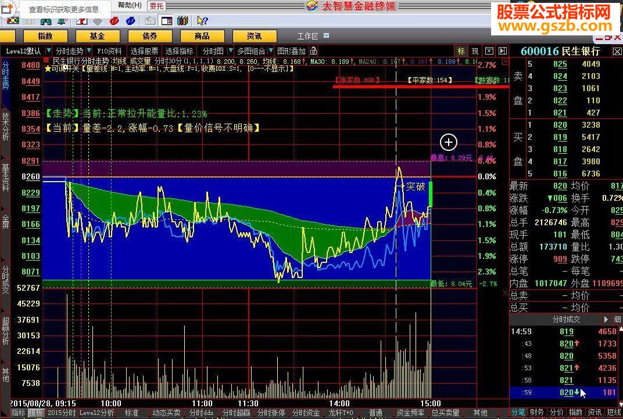Image resolution: width=623 pixels, height=419 pixels.
Task: Click the skip-to-end panel icon
Action: 503,51
